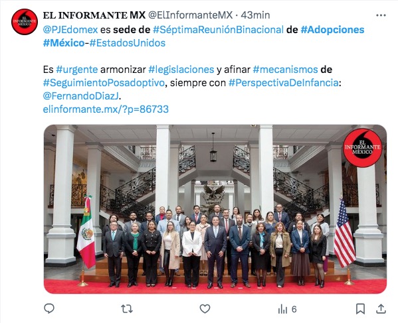Like the tweet with heart icon
This screenshot has width=398, height=323.
click(x=205, y=309)
